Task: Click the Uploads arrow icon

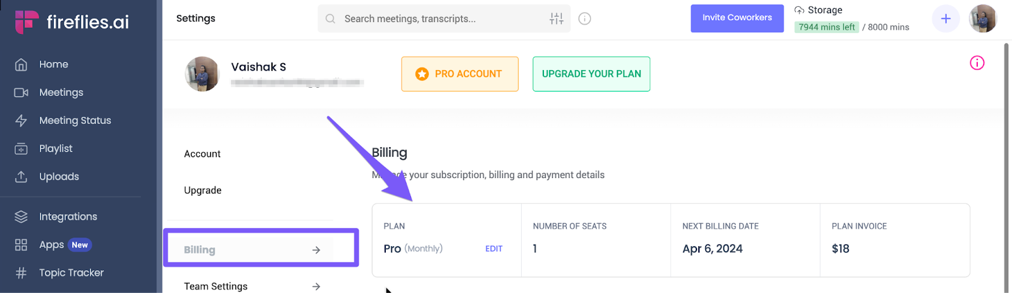Action: (21, 177)
